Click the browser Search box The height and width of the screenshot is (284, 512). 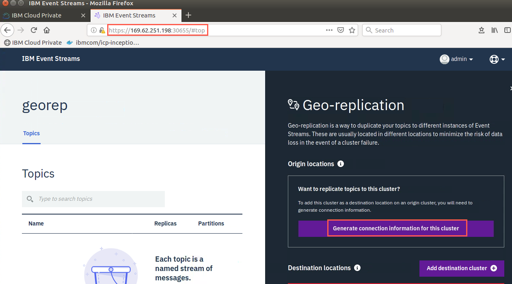click(402, 30)
